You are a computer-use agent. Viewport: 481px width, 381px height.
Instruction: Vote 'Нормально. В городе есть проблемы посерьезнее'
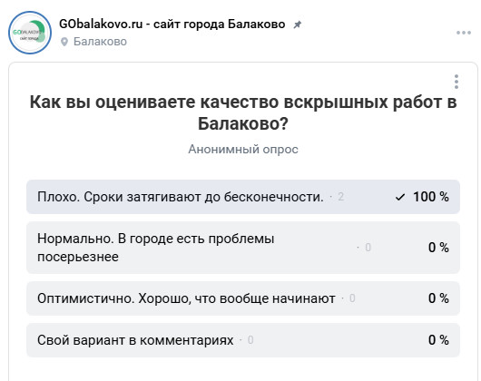243,248
